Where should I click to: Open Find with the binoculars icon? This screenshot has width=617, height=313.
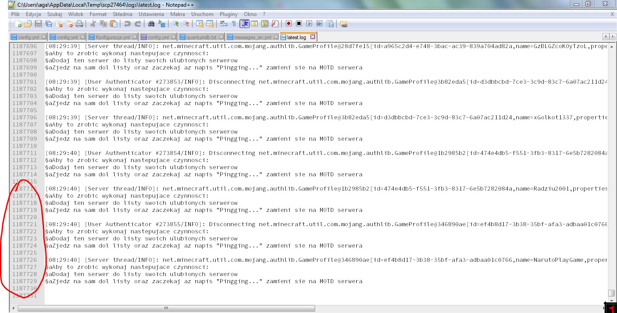point(152,24)
